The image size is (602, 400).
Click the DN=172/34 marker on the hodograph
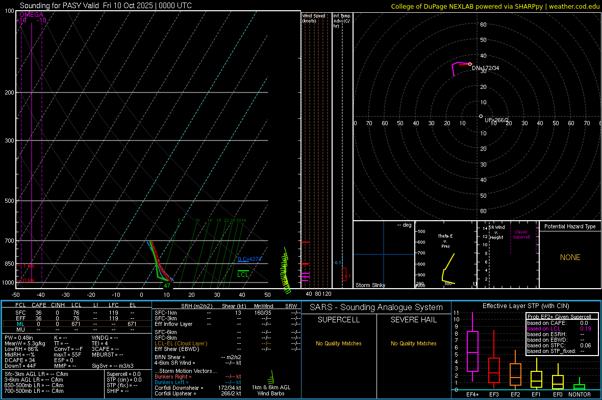pos(470,64)
